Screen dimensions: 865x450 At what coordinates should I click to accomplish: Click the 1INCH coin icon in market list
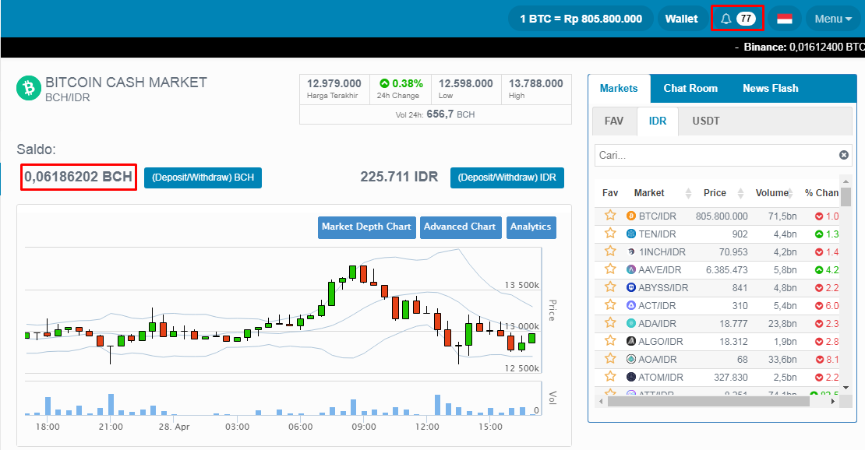tap(631, 252)
